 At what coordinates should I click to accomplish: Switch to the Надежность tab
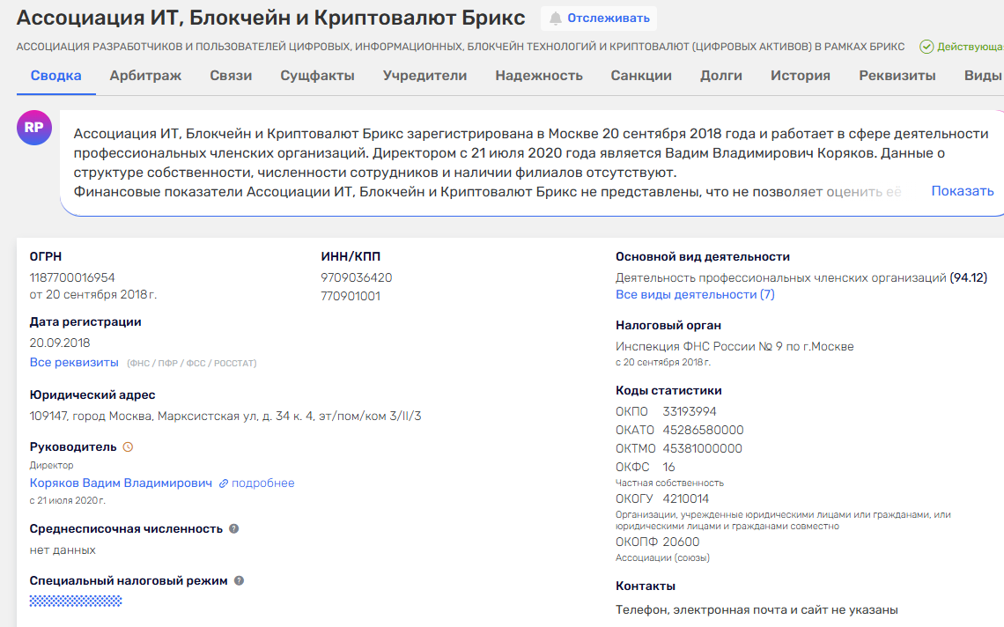click(x=538, y=76)
